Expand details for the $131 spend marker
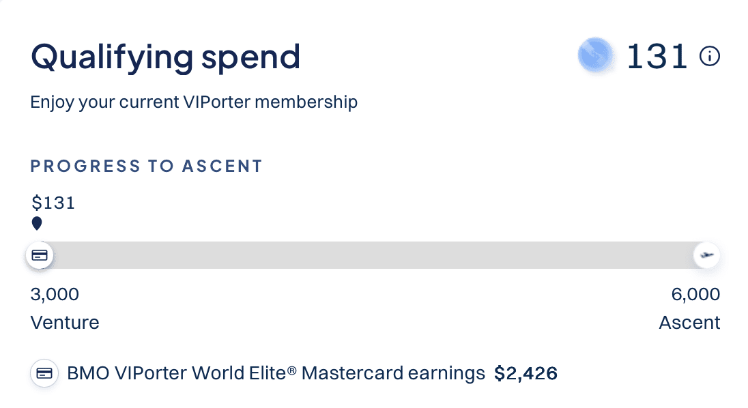The width and height of the screenshot is (748, 408). point(53,202)
